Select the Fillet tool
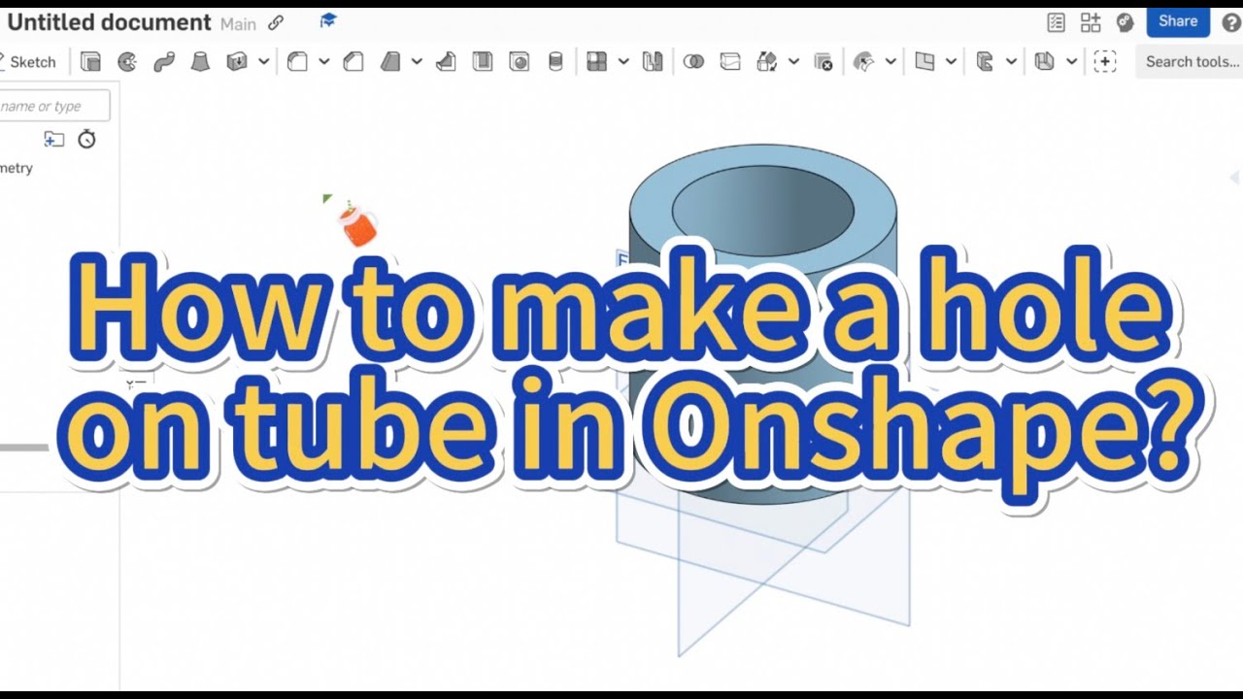Image resolution: width=1243 pixels, height=699 pixels. (x=297, y=62)
